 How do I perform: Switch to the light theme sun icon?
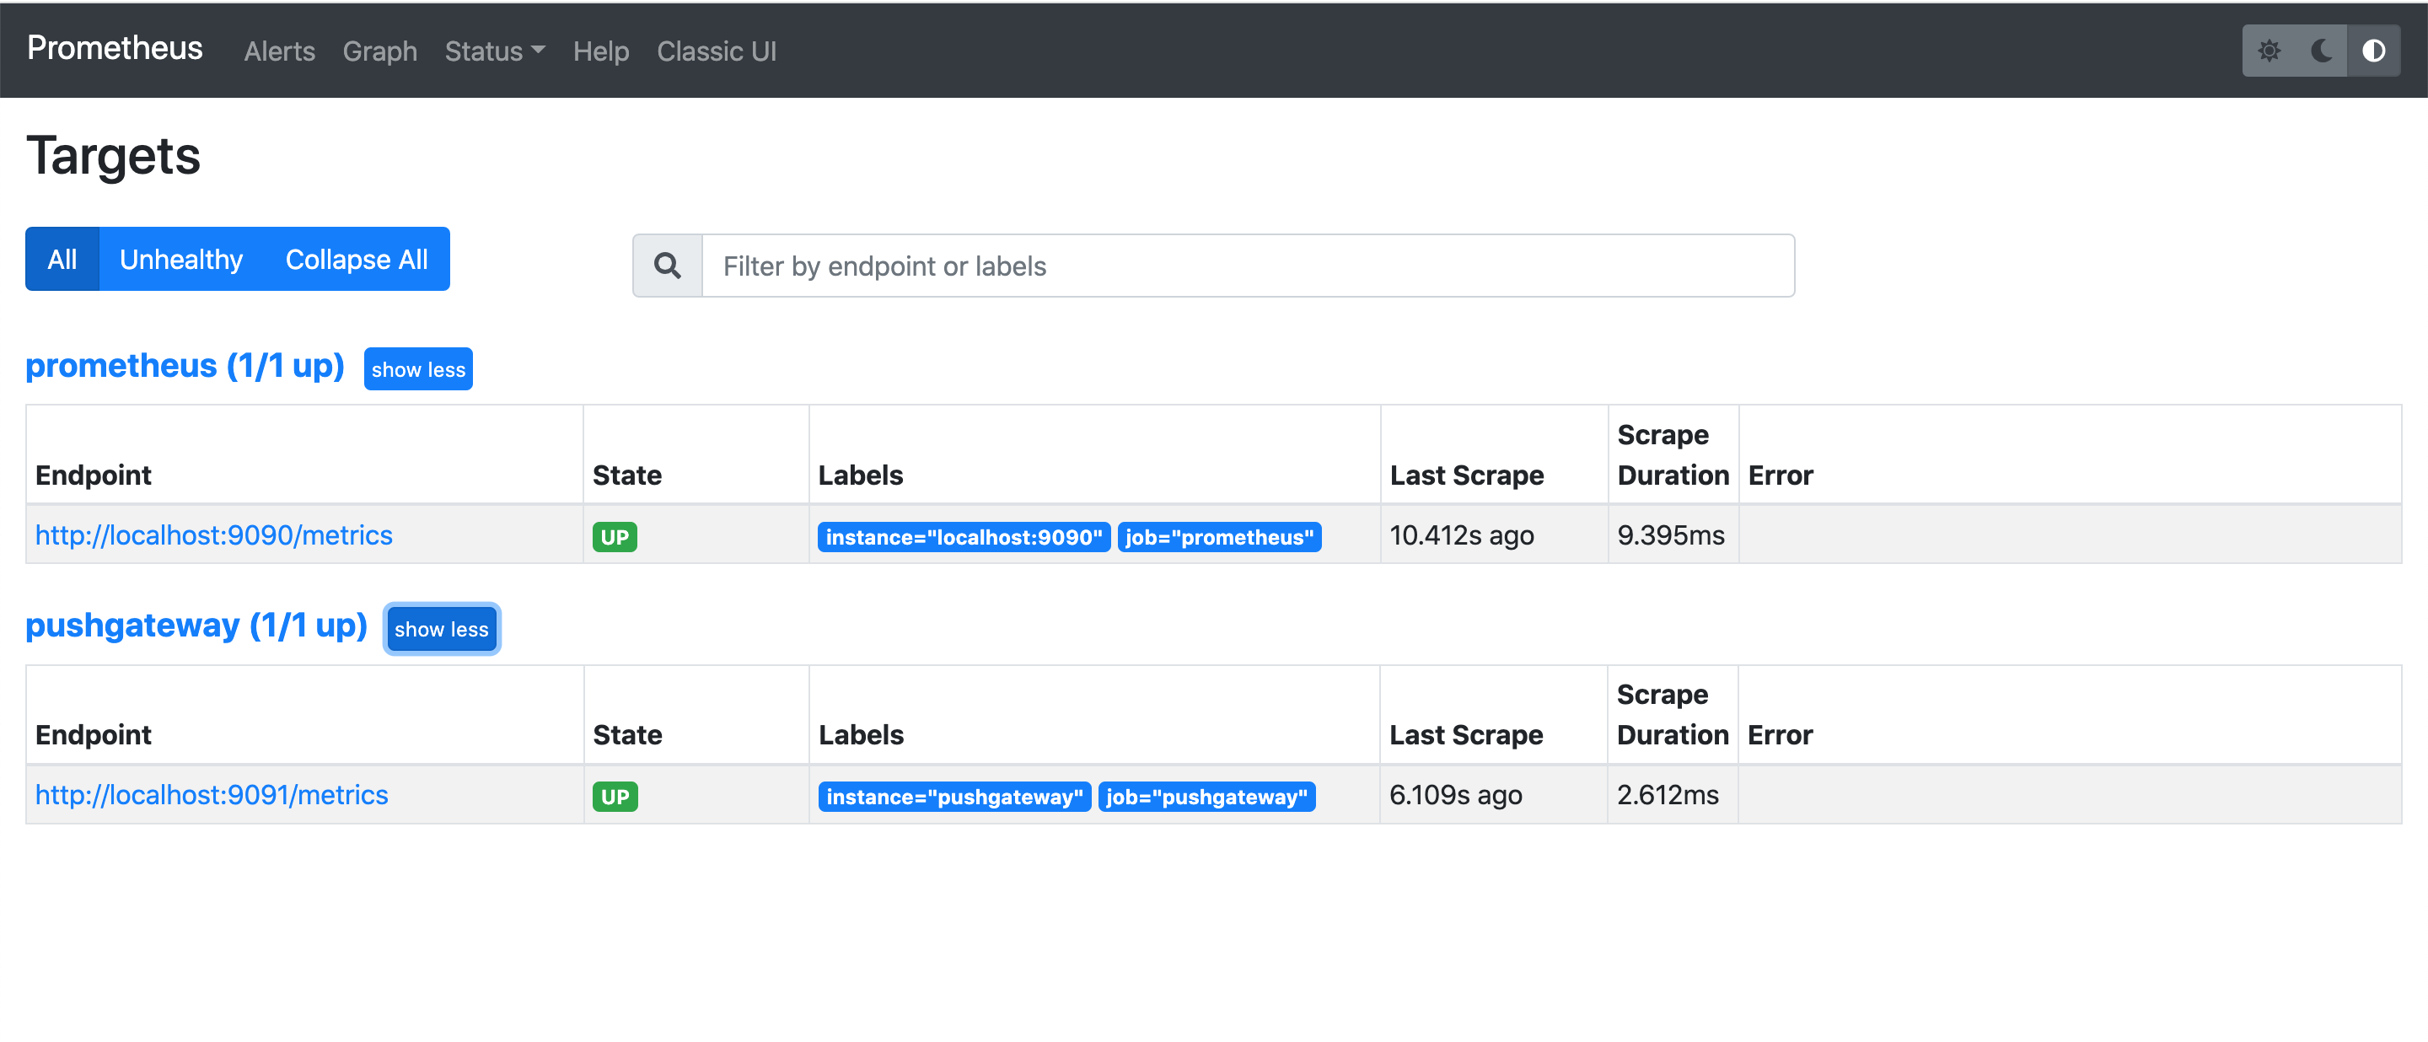(x=2269, y=51)
